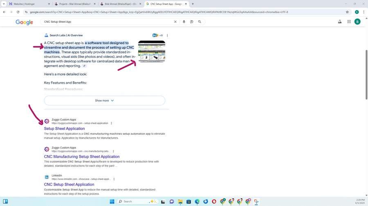Reload the current page
The width and height of the screenshot is (368, 206).
tap(18, 12)
